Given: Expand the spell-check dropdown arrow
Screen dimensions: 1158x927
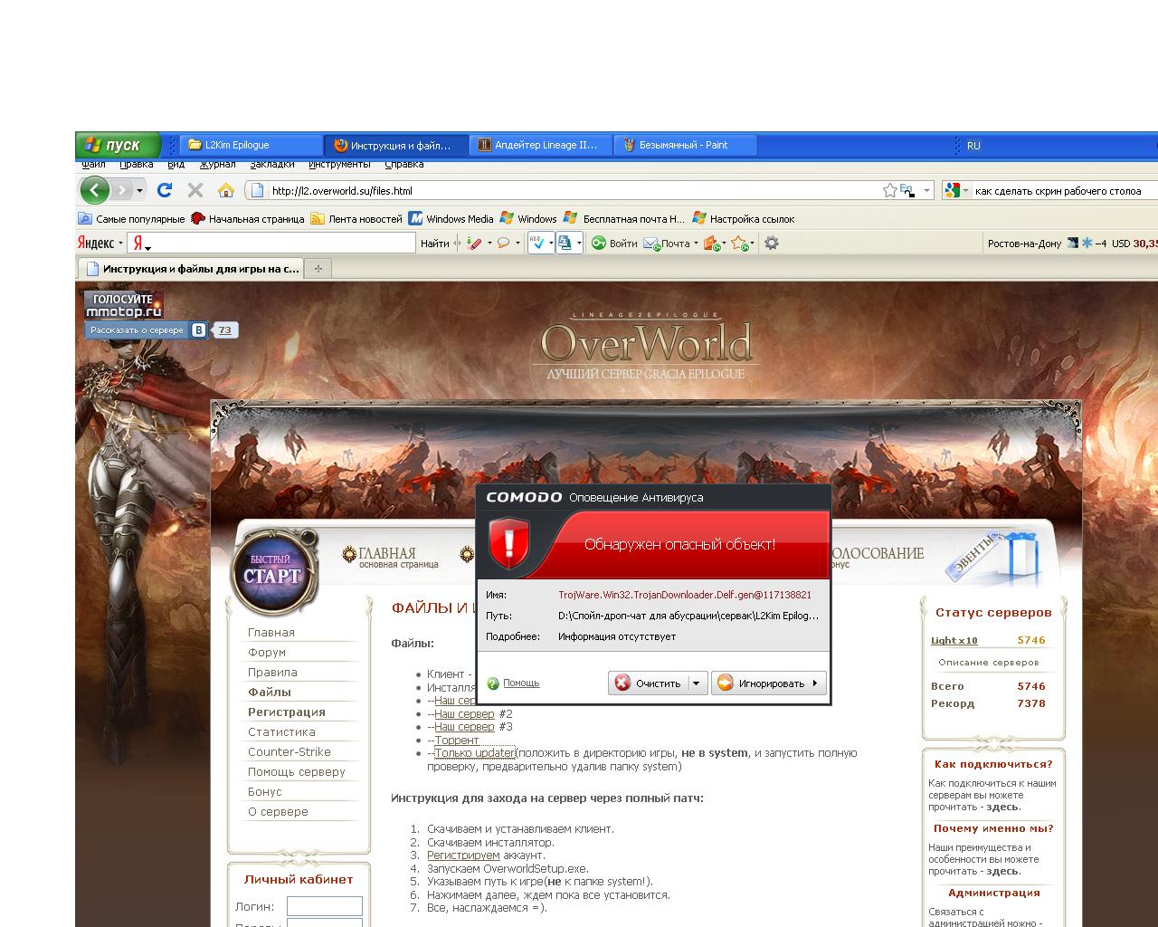Looking at the screenshot, I should (551, 243).
